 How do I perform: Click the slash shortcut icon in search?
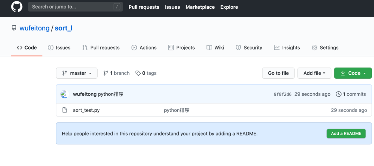[117, 7]
